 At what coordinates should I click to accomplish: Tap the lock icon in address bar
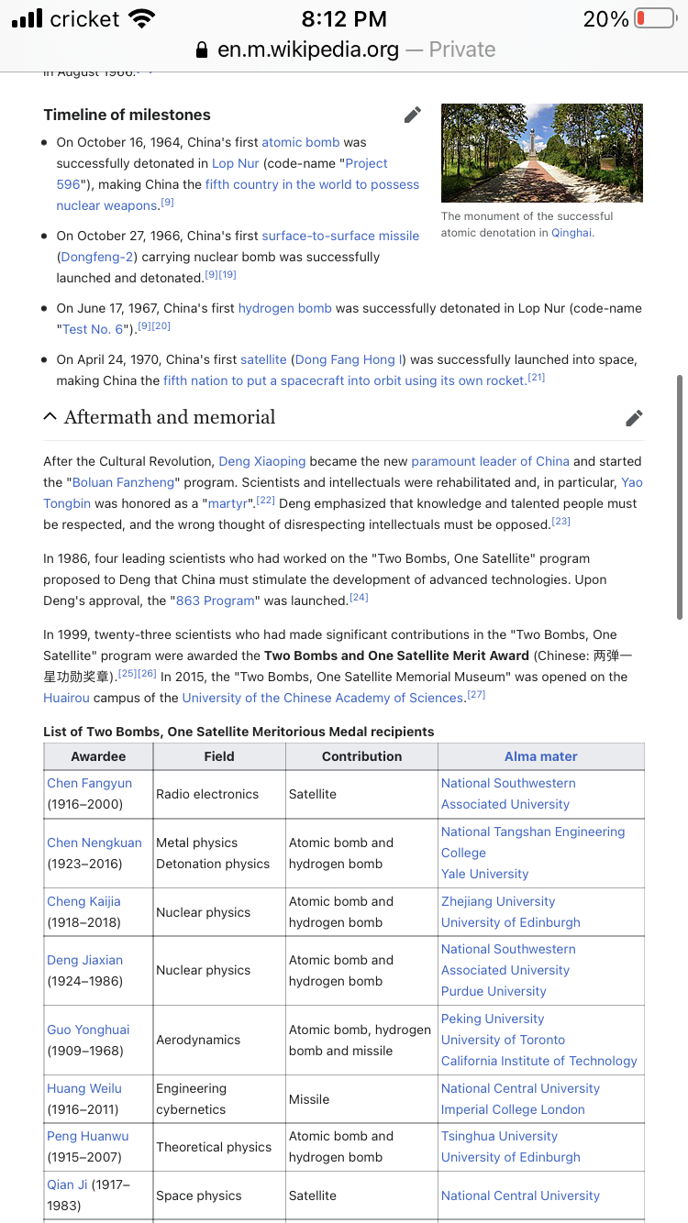click(x=202, y=50)
